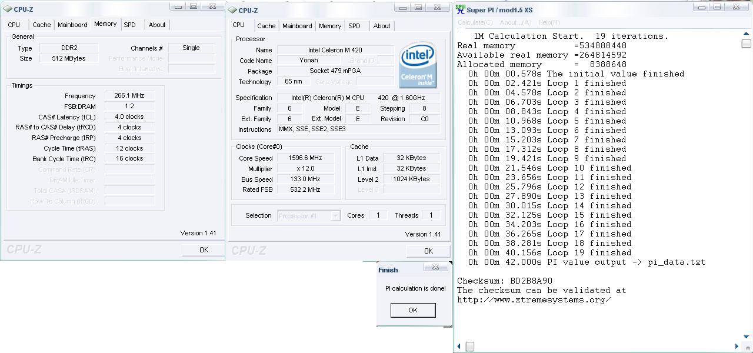Image resolution: width=753 pixels, height=353 pixels.
Task: Click Super PI vertical scrollbar up arrow
Action: pos(747,34)
